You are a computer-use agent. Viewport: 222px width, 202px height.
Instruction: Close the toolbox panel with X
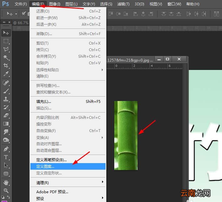tap(9, 22)
